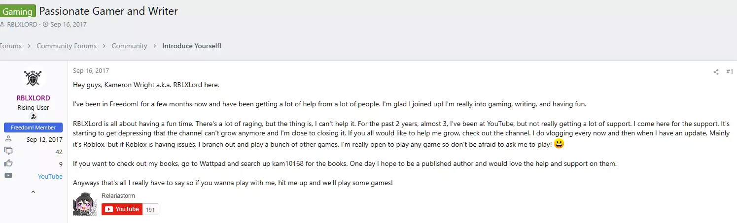The image size is (737, 223).
Task: Click the messages count speech-bubble icon
Action: pos(8,152)
